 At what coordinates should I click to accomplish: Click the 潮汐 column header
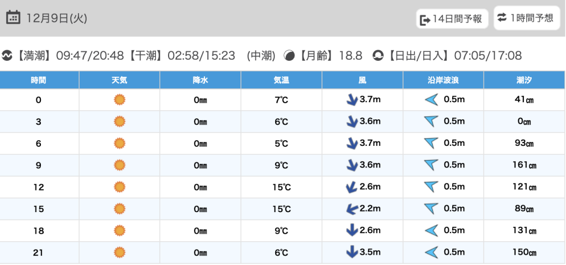click(x=524, y=80)
